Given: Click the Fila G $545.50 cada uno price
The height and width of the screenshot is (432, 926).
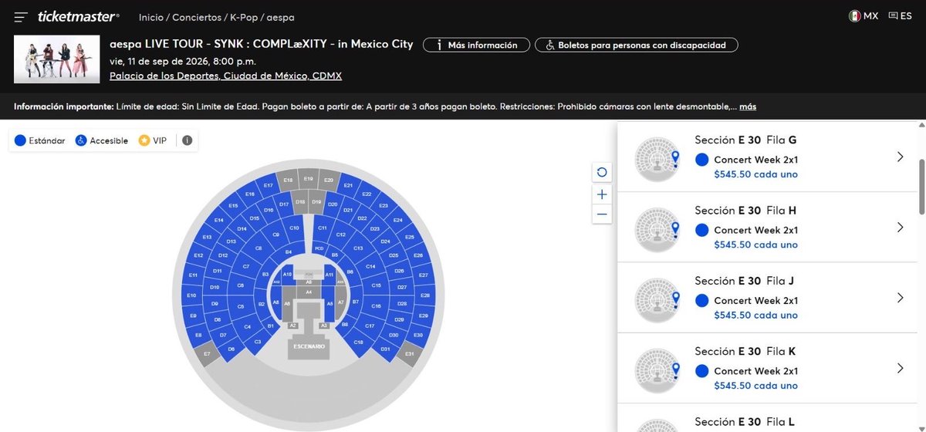Looking at the screenshot, I should (755, 174).
